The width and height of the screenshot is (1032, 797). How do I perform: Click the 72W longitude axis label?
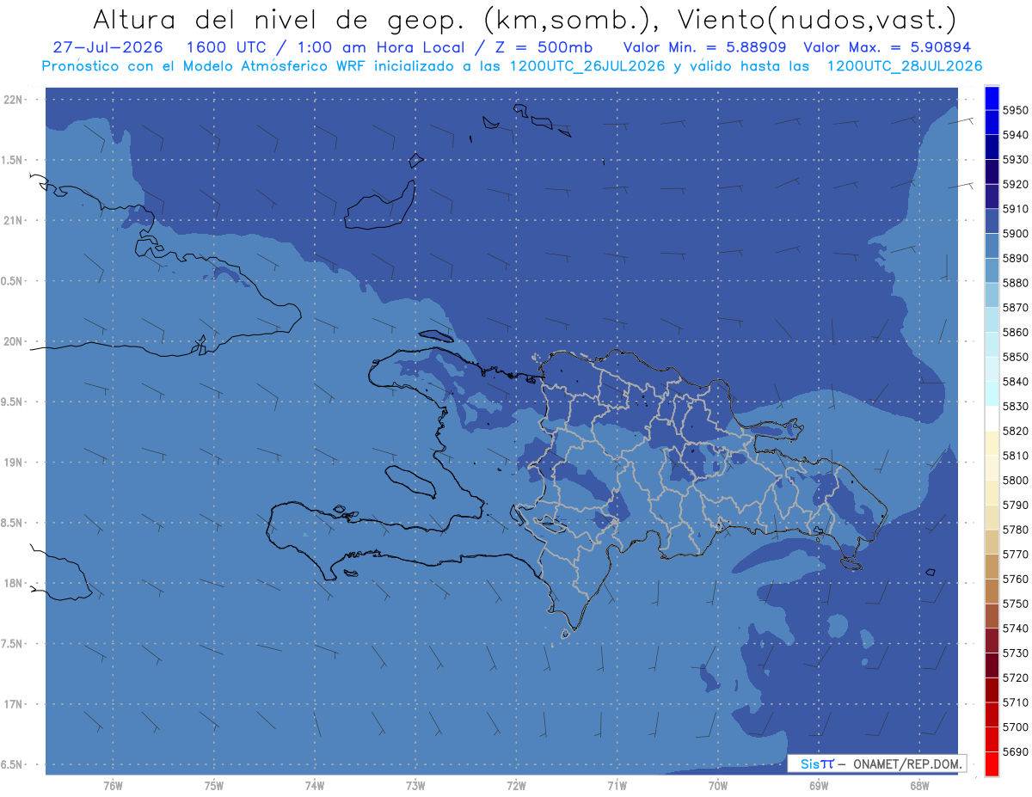point(517,785)
